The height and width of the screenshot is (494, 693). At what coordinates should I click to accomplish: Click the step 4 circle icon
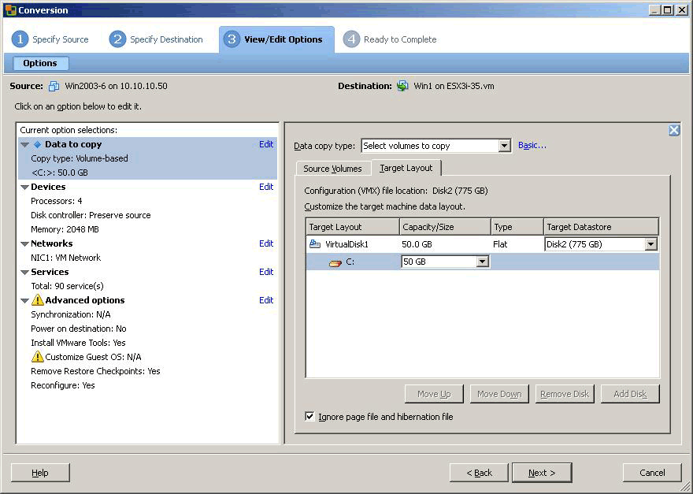click(x=351, y=39)
